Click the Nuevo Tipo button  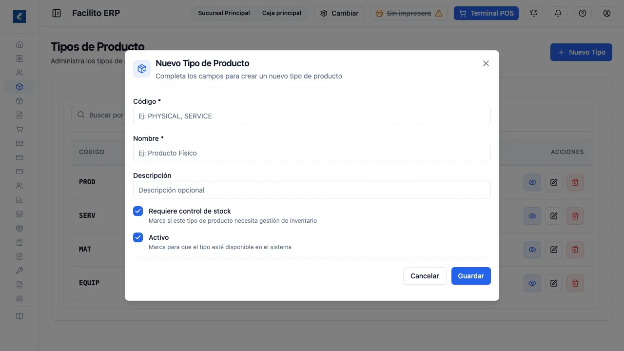click(581, 52)
